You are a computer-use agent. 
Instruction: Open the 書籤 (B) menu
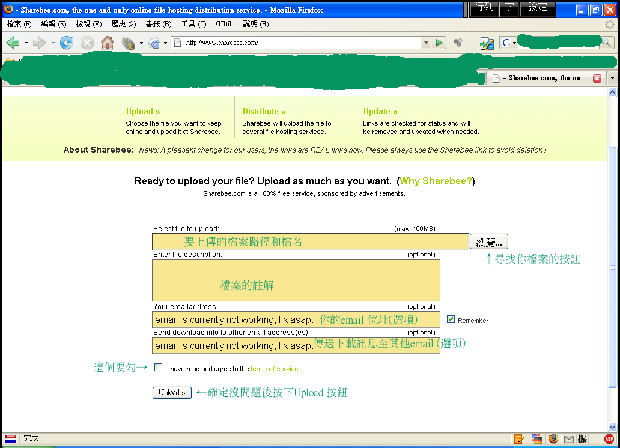[x=158, y=24]
